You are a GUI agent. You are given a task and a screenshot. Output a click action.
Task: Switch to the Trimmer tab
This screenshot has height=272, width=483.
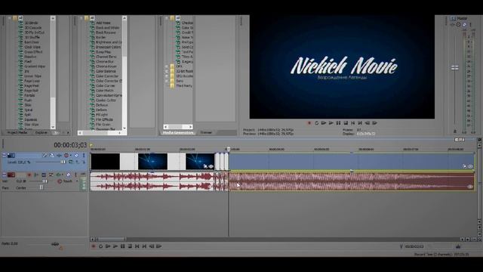[x=206, y=133]
